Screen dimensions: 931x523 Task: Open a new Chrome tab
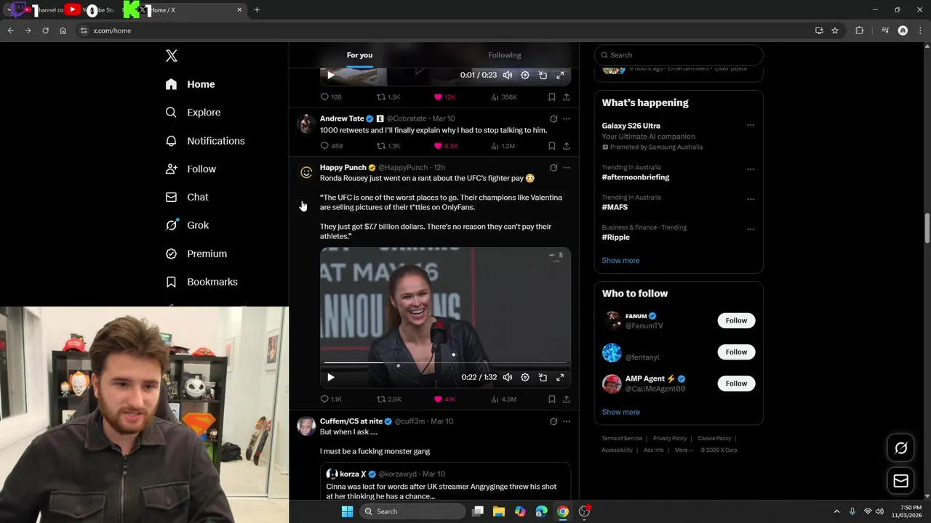point(257,10)
